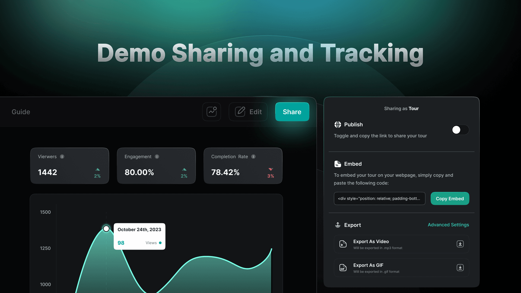Image resolution: width=521 pixels, height=293 pixels.
Task: Click the Edit pencil button
Action: [x=248, y=112]
